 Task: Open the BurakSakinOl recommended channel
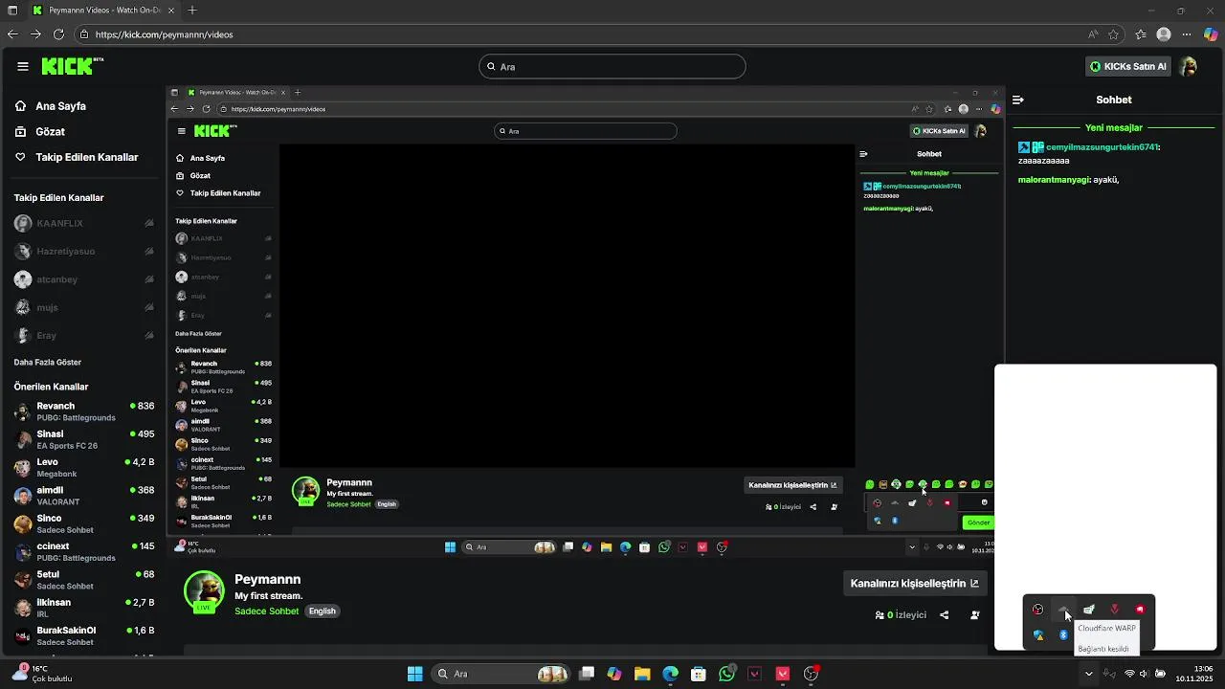83,635
